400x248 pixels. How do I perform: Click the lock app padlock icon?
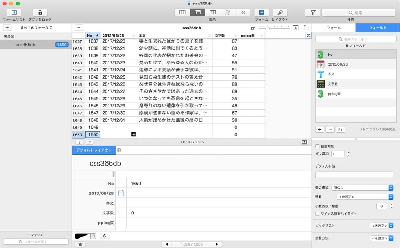40,12
